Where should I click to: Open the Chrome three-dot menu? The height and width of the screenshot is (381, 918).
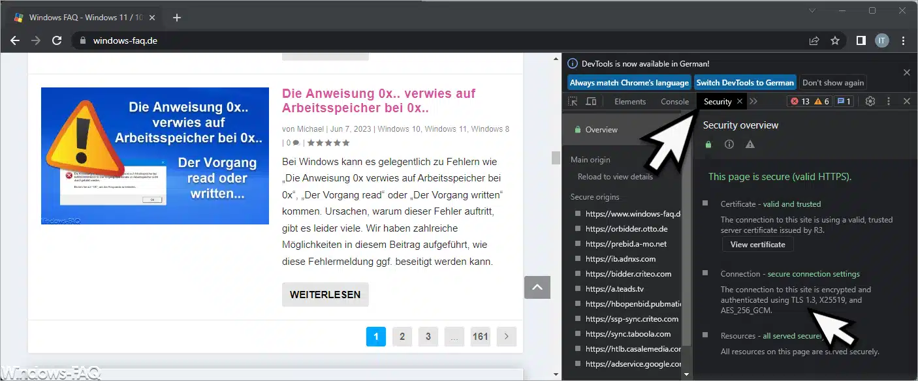[904, 40]
